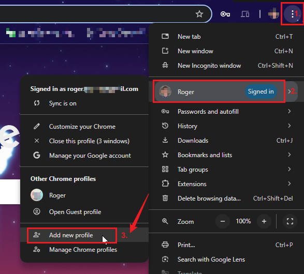Click the Extensions puzzle icon

pos(165,184)
